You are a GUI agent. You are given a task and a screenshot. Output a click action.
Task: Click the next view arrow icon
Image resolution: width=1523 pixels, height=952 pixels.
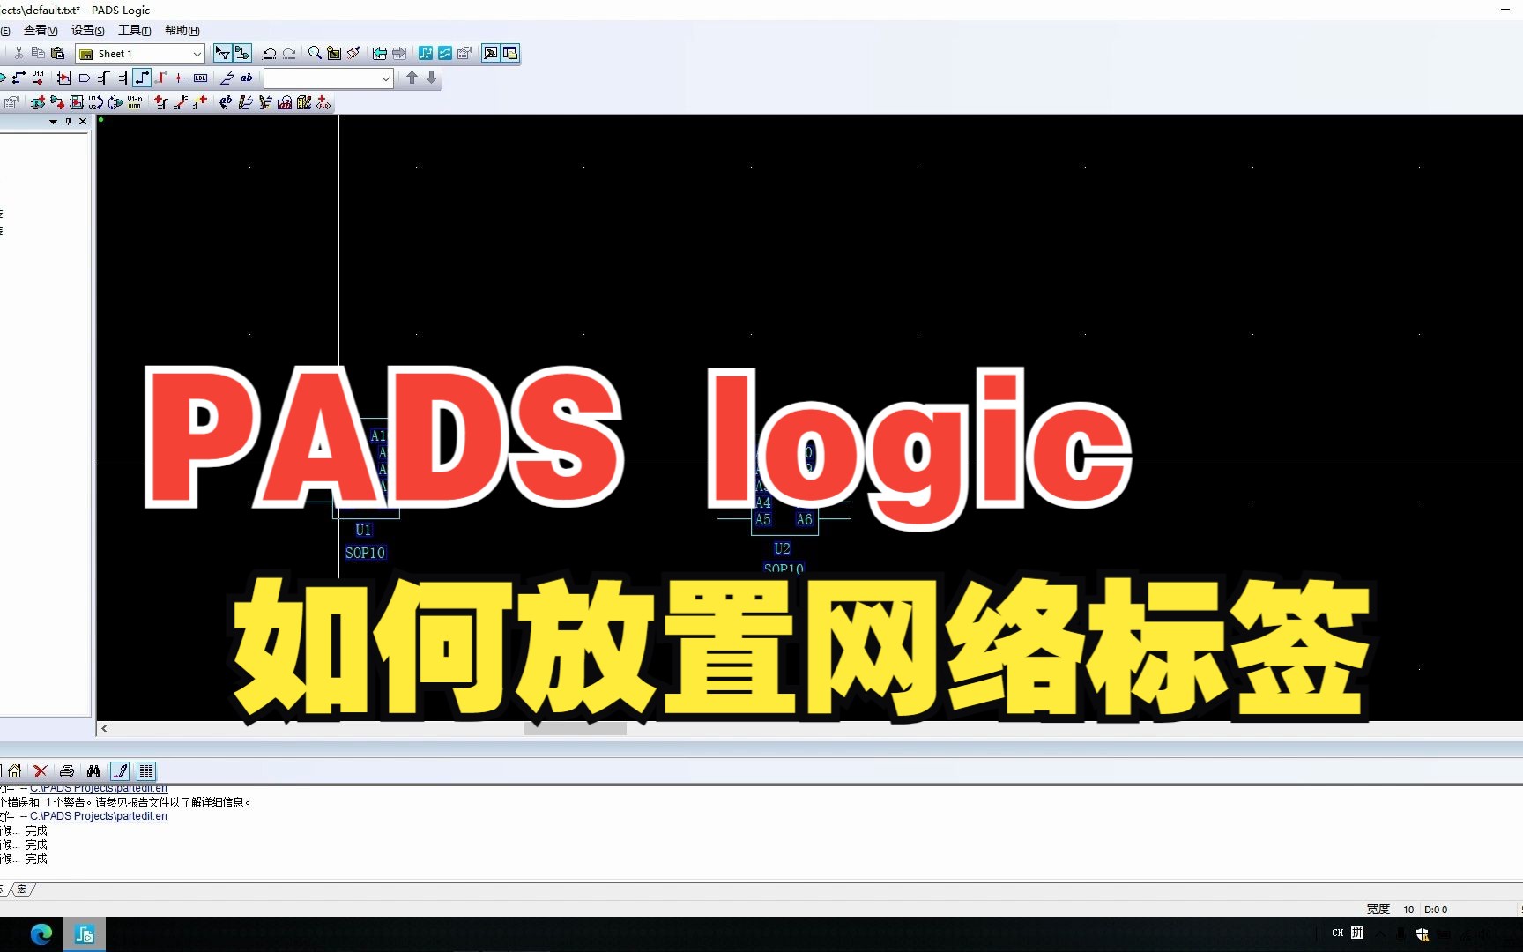[x=399, y=53]
